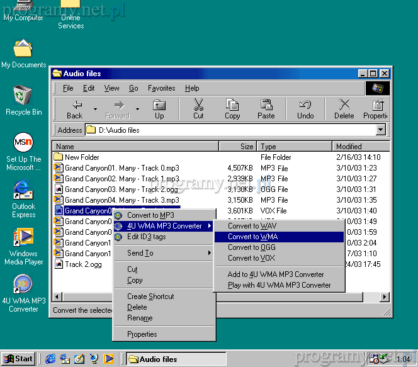Open 4U WMA MP3 Converter desktop icon
This screenshot has width=418, height=367.
(x=23, y=285)
